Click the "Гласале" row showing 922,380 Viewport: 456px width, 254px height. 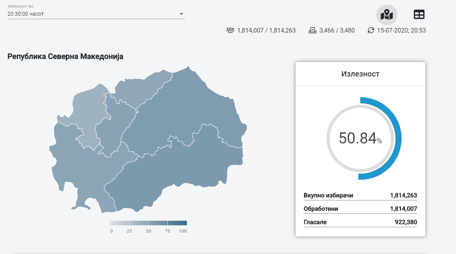tap(360, 222)
